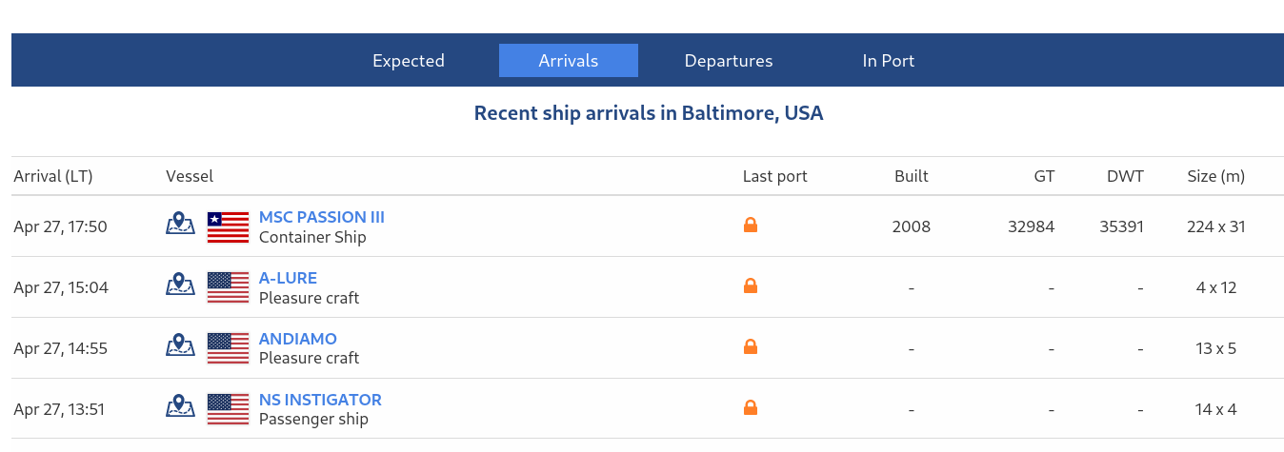Click the orange lock icon for ANDIAMO

click(751, 346)
